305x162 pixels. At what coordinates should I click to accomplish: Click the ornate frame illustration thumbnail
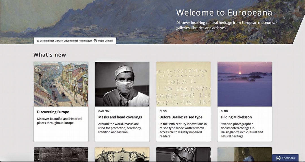pos(122,154)
